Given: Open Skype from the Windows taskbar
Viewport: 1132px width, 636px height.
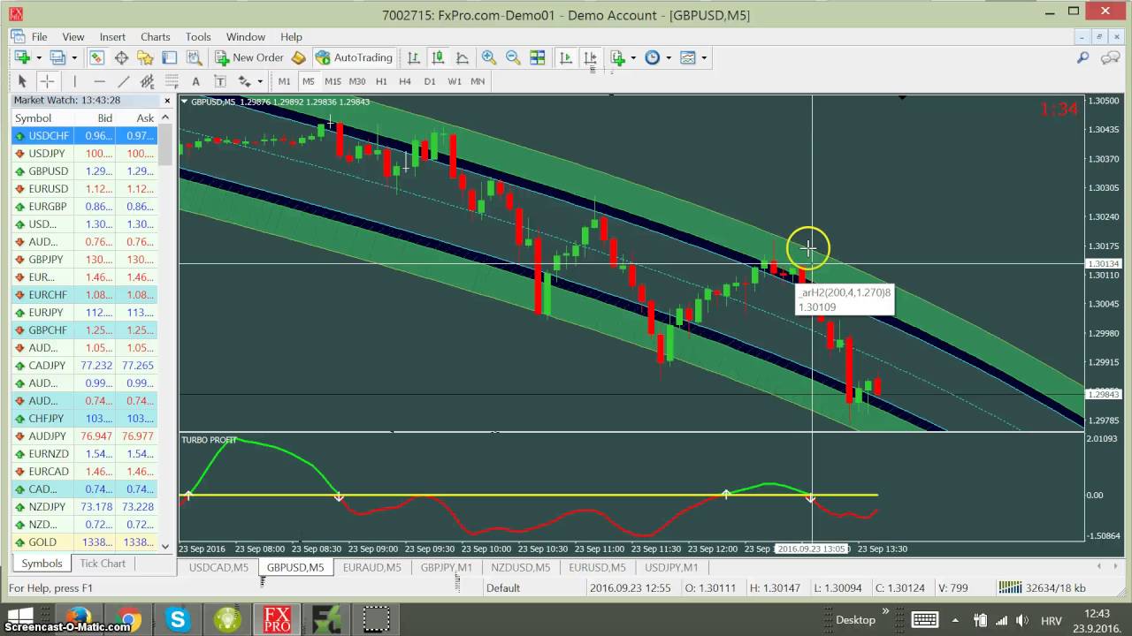Looking at the screenshot, I should coord(179,619).
